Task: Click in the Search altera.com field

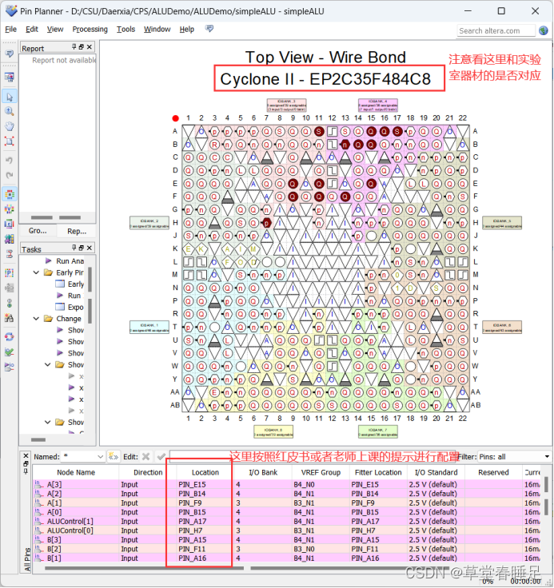Action: click(x=496, y=30)
